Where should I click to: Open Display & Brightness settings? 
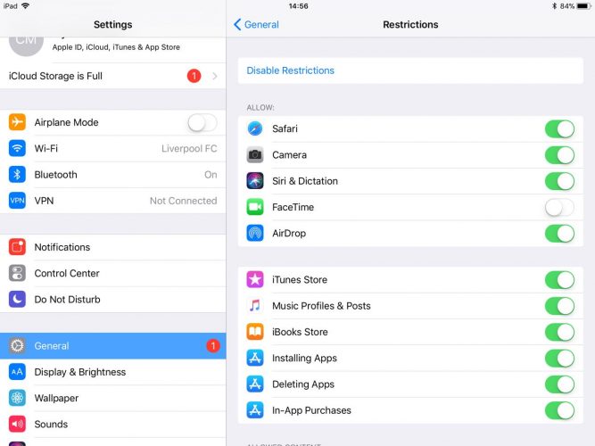[113, 372]
